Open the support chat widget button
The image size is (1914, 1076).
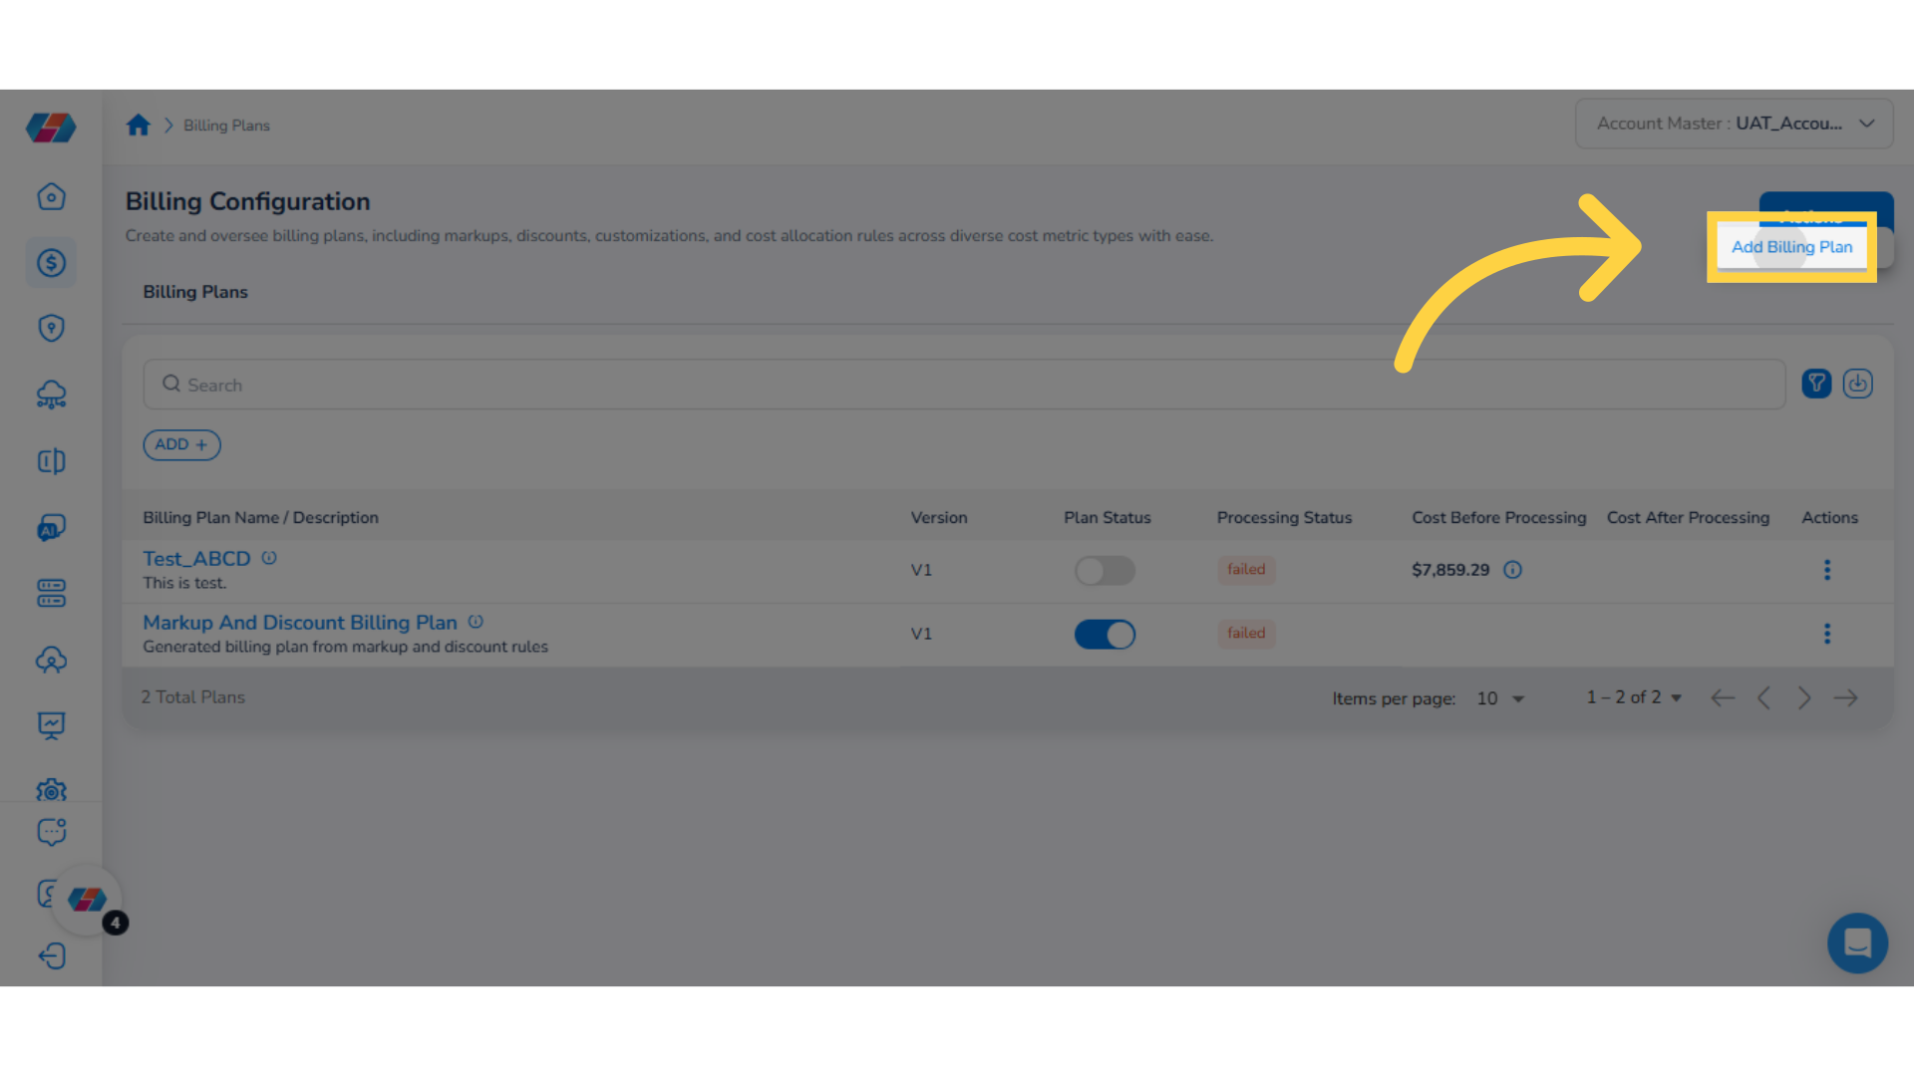pyautogui.click(x=1857, y=942)
